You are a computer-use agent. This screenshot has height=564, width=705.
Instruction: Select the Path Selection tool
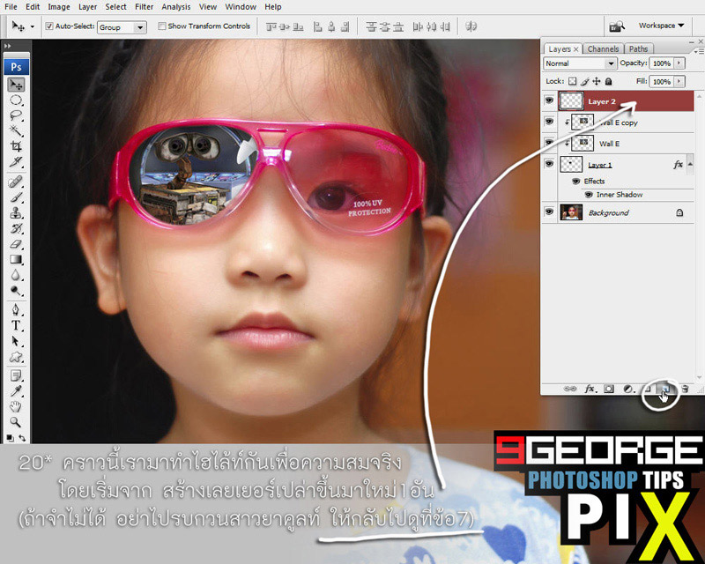16,341
